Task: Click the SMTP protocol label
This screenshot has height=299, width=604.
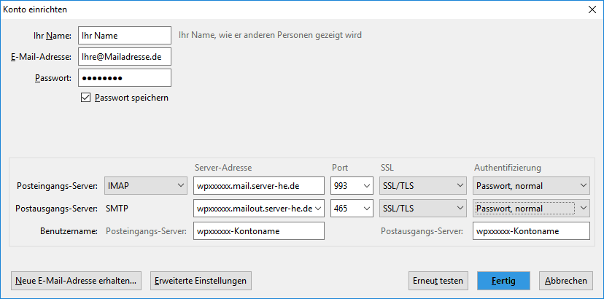Action: point(117,209)
